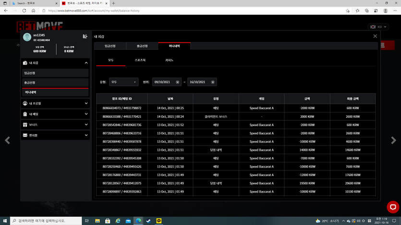Image resolution: width=401 pixels, height=225 pixels.
Task: Switch to the 입금신청 tab
Action: 110,46
